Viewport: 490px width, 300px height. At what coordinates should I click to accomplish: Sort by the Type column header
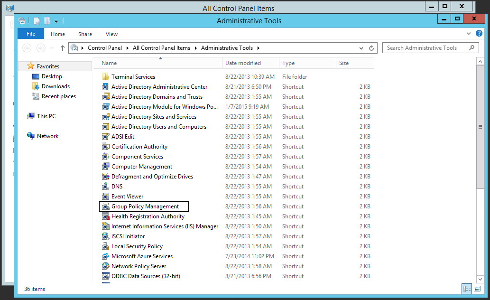(x=307, y=63)
